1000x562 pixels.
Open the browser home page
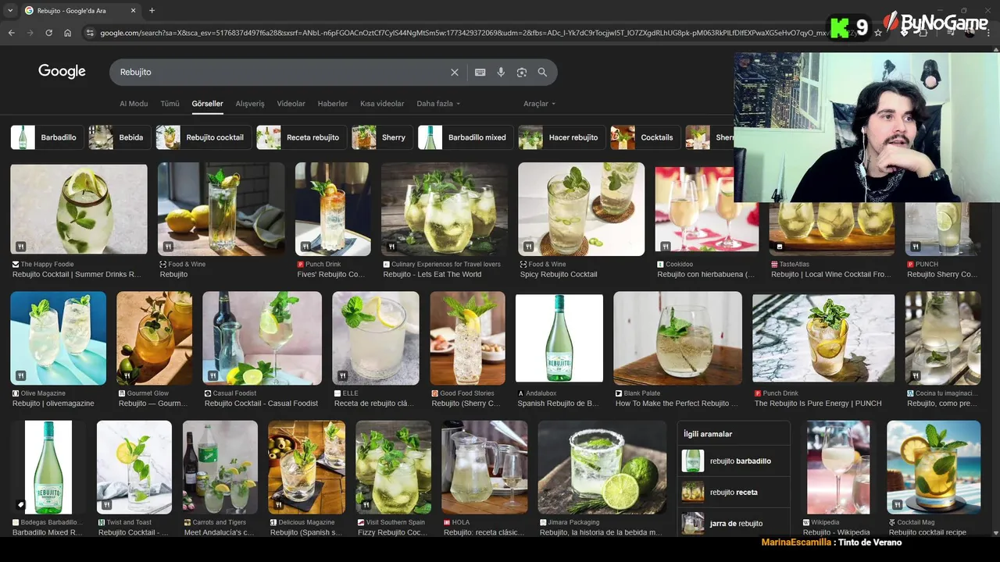[x=67, y=33]
